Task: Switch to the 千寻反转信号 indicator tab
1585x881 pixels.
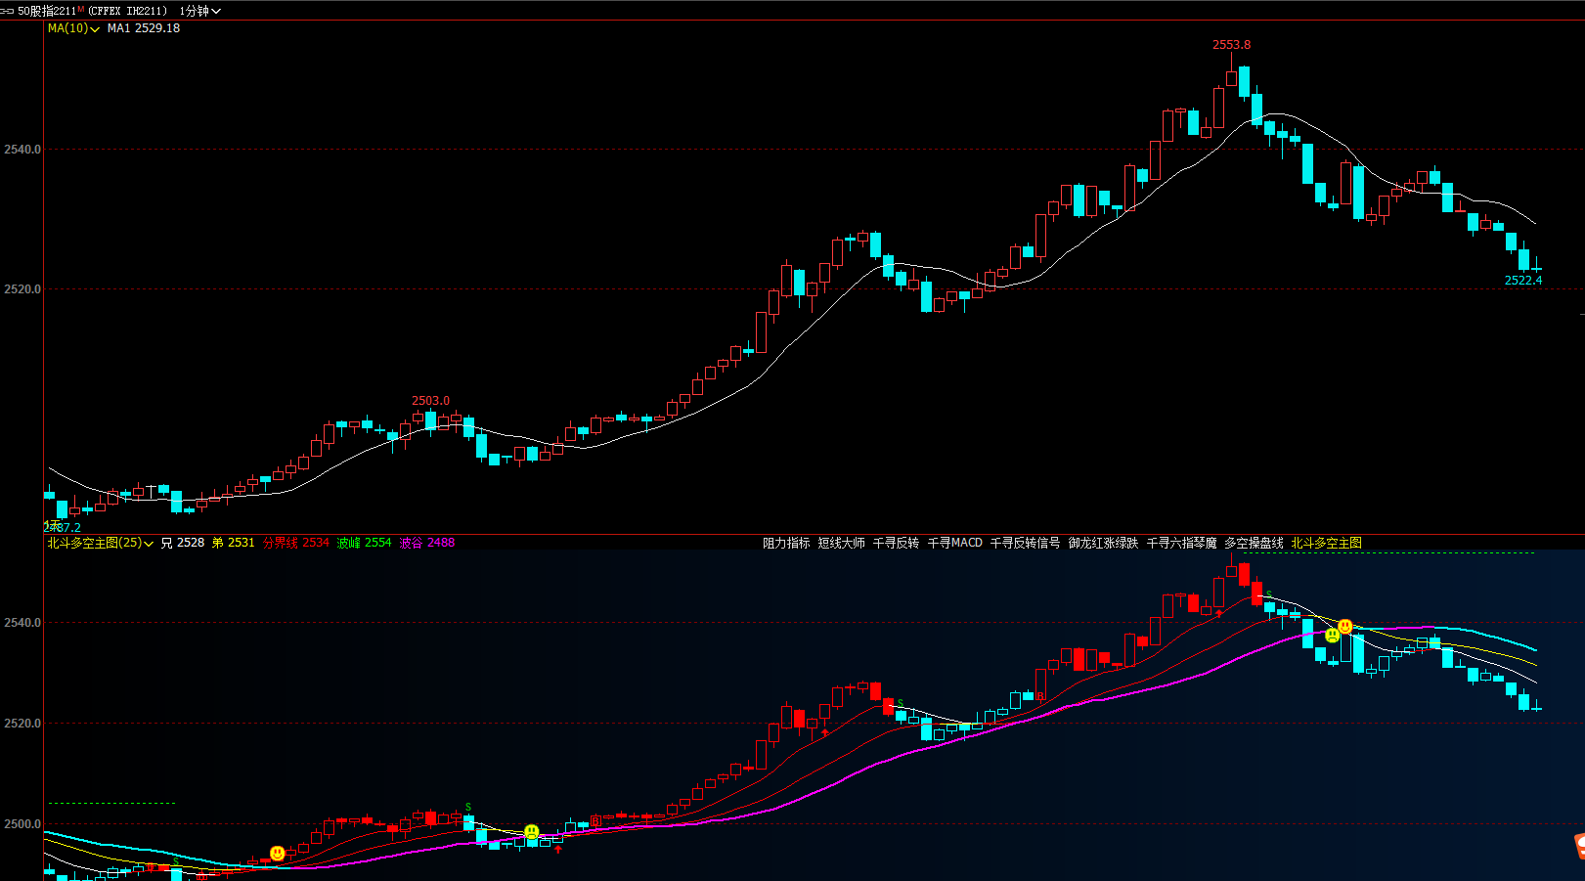Action: pyautogui.click(x=1025, y=543)
